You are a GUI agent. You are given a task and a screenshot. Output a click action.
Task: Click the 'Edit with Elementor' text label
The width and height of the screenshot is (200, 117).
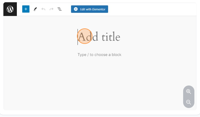(93, 9)
